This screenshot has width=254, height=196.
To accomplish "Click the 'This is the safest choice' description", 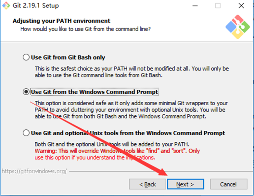I will [x=132, y=72].
